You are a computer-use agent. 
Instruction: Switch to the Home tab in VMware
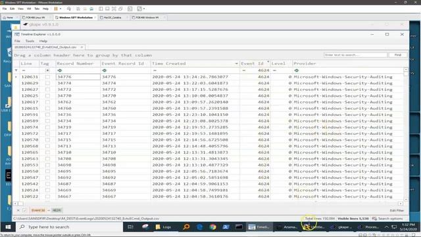point(10,18)
